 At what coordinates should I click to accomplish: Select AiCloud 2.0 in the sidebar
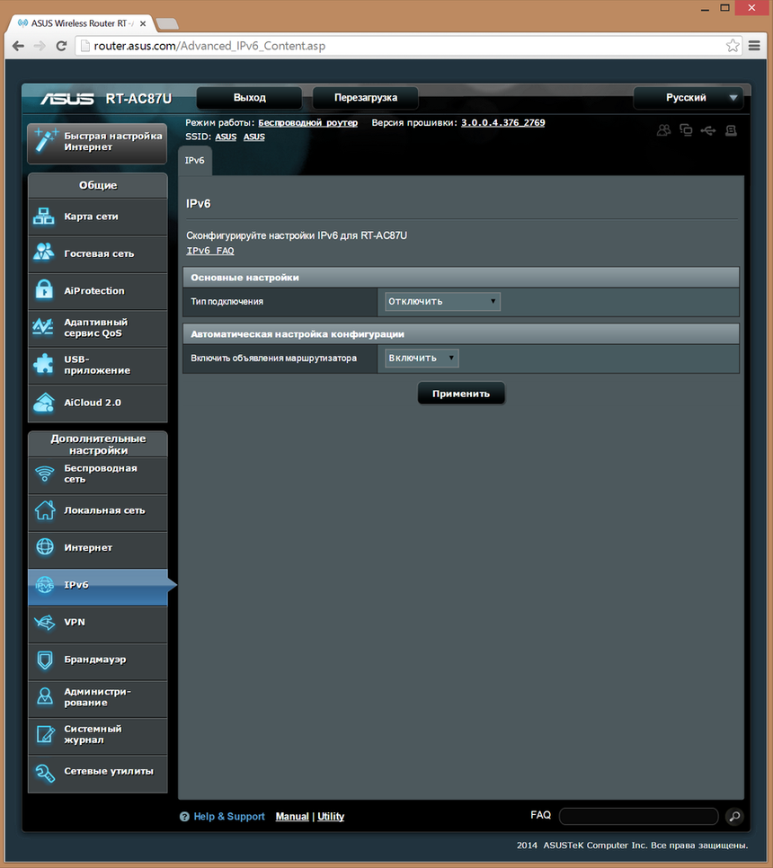[x=96, y=403]
